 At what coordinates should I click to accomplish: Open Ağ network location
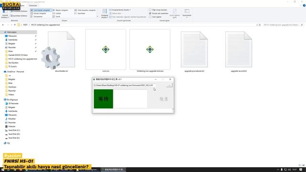[7, 143]
